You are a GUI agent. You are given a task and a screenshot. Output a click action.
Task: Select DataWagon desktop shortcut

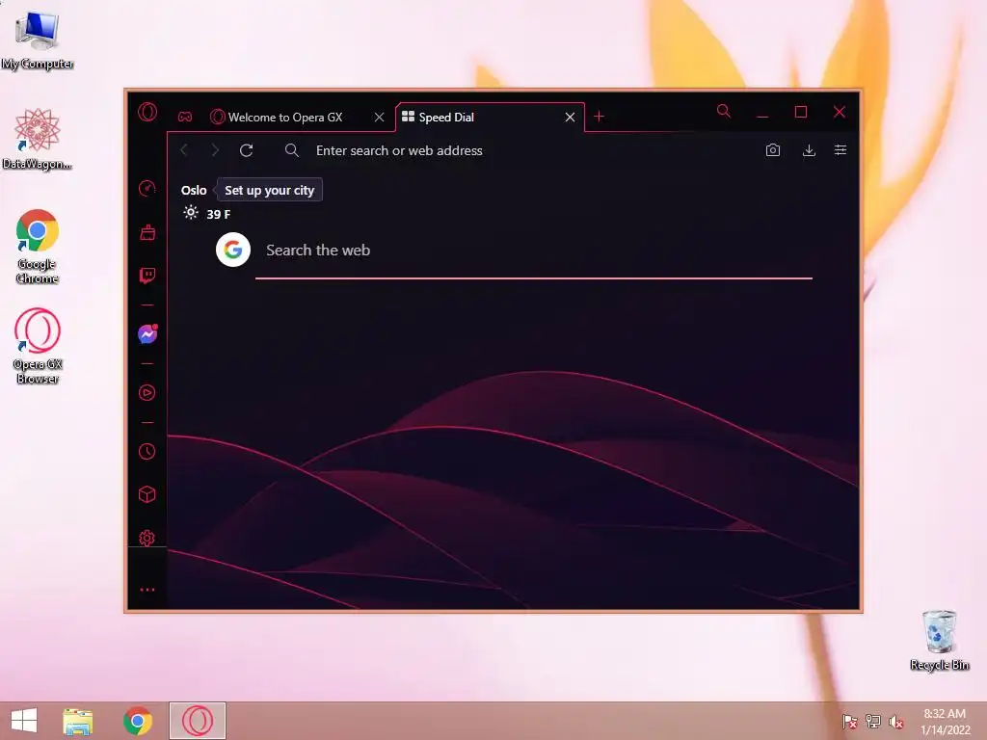click(38, 139)
